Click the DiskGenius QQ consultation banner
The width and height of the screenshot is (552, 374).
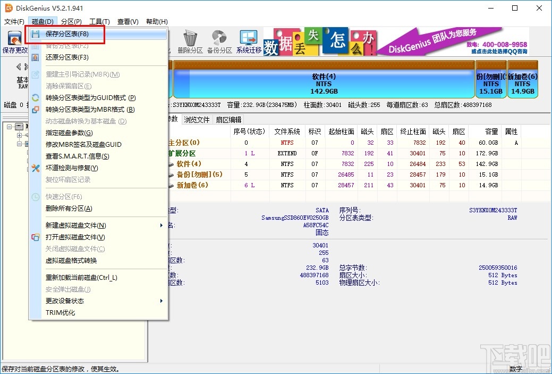452,41
